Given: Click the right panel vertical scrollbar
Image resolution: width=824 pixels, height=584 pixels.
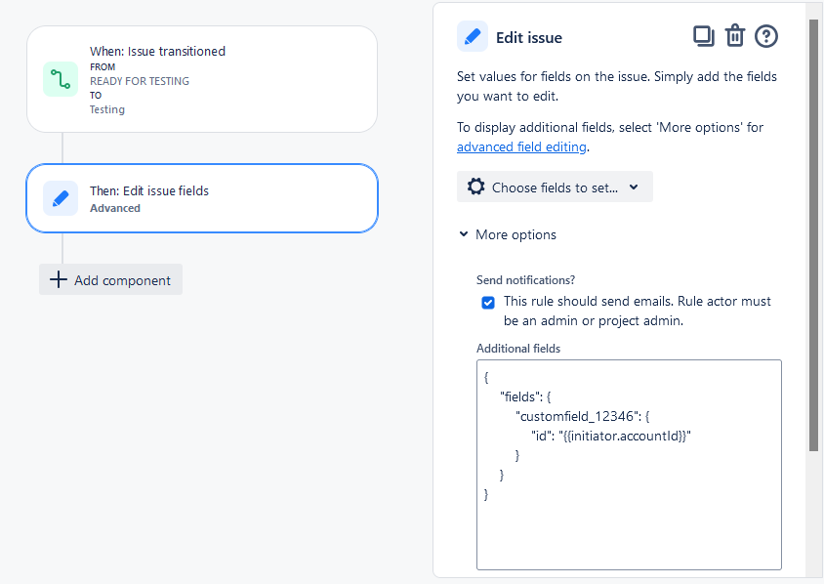Looking at the screenshot, I should pos(813,235).
